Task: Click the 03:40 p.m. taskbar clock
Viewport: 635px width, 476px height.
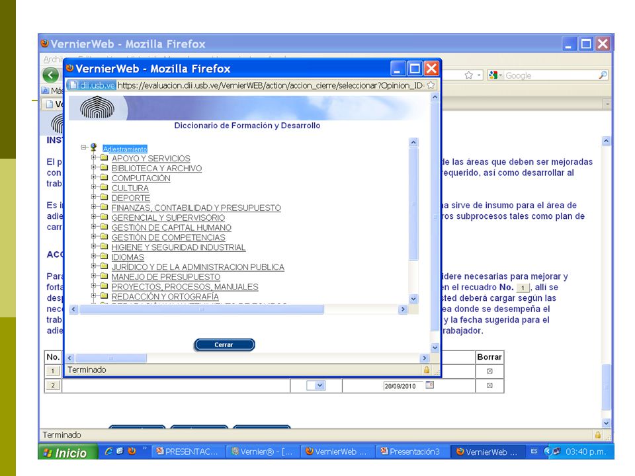Action: 585,452
